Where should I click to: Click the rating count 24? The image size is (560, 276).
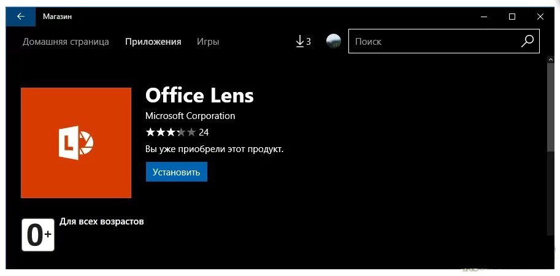pos(204,132)
